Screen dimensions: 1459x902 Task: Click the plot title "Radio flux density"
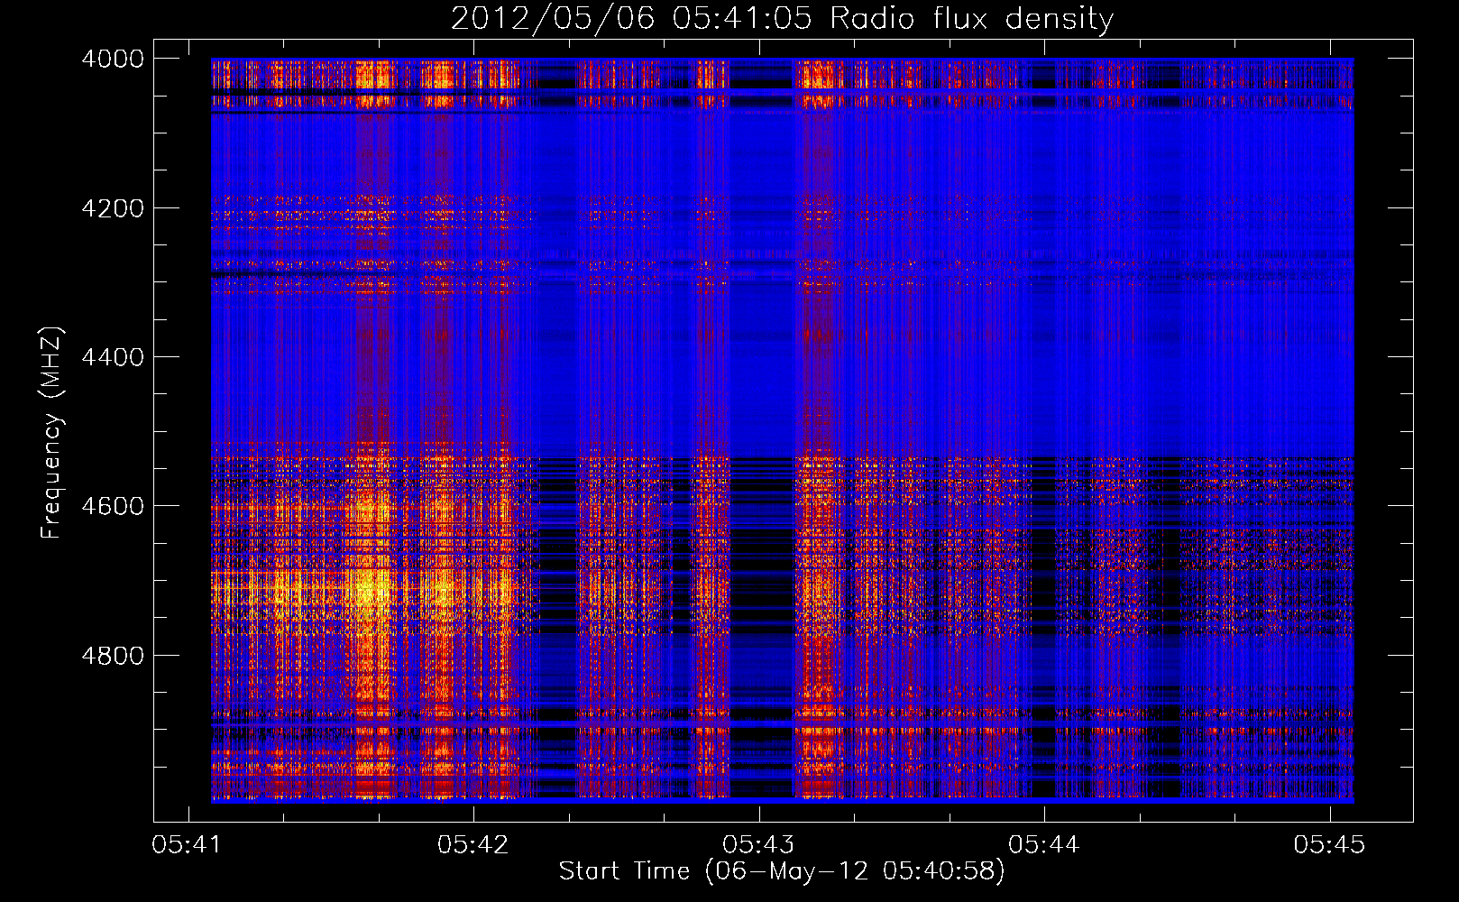pyautogui.click(x=971, y=19)
